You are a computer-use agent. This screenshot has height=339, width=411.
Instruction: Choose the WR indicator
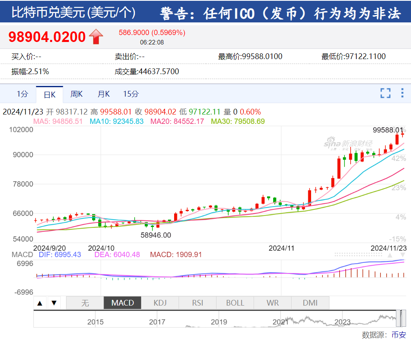[272, 303]
